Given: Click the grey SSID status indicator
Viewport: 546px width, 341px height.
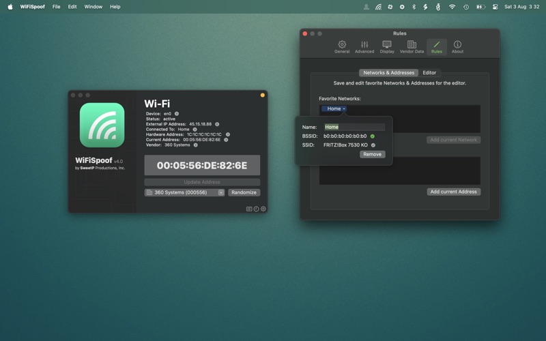Looking at the screenshot, I should (373, 145).
